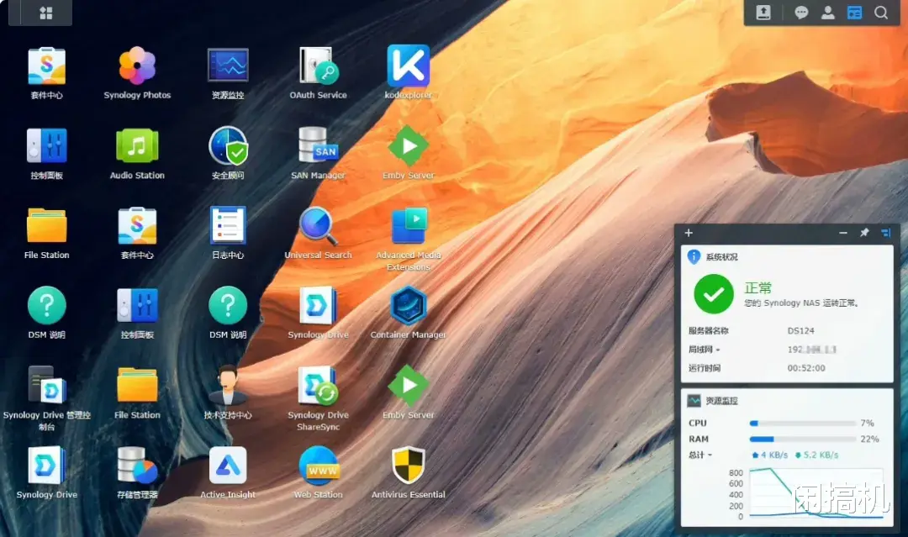Open Synology Drive 管理控制台
Screen dimensions: 908x537
click(x=47, y=398)
